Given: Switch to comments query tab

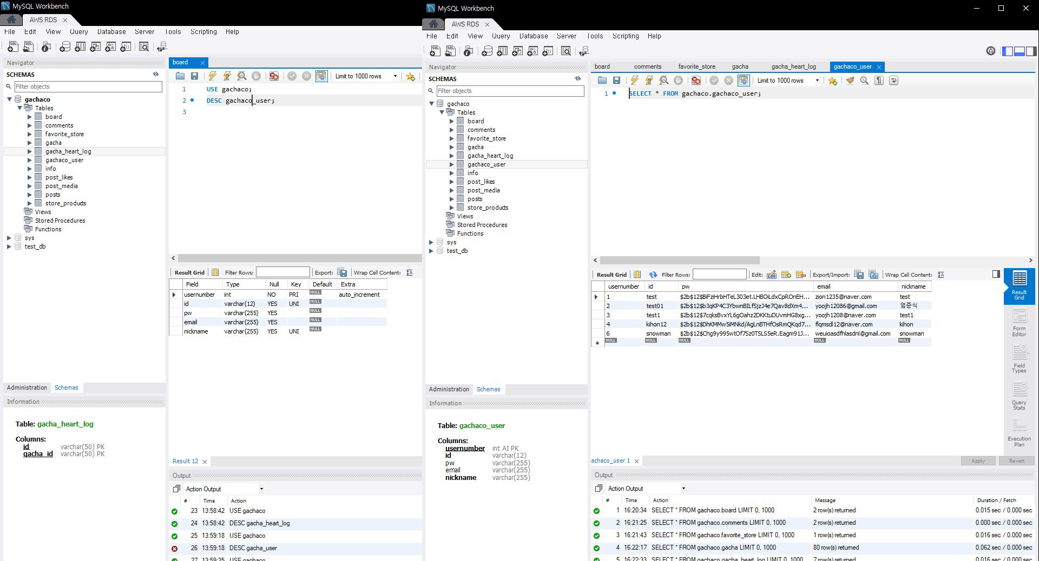Looking at the screenshot, I should point(648,66).
